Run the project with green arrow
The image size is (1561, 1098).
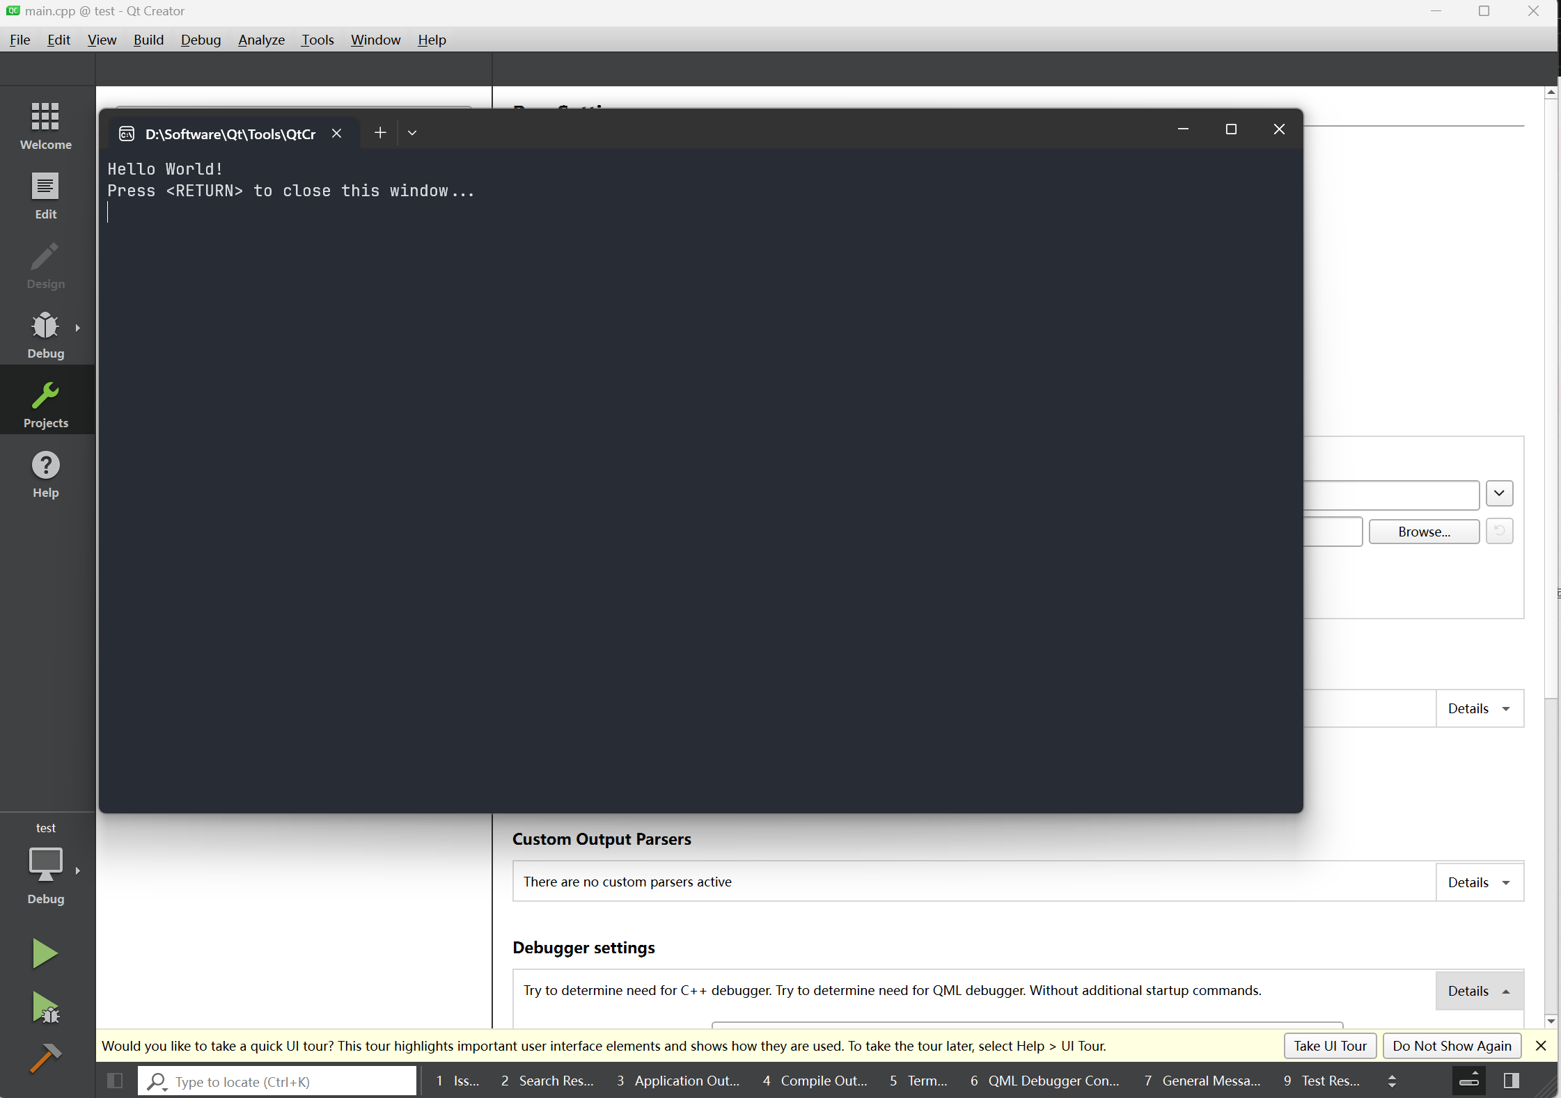(45, 953)
